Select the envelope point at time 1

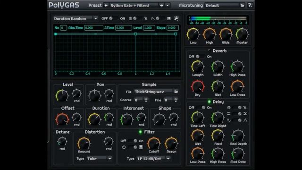coord(135,34)
